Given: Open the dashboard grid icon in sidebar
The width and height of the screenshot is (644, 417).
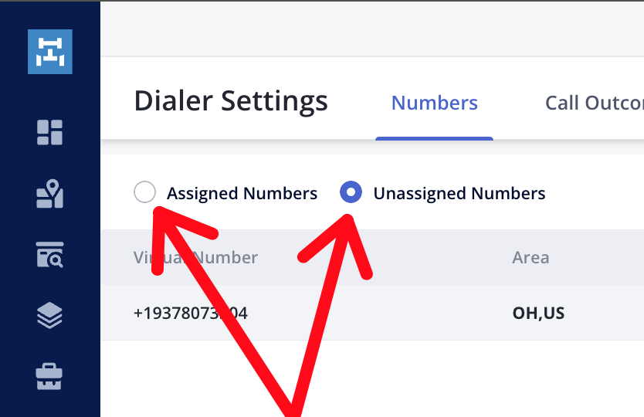Looking at the screenshot, I should point(49,132).
